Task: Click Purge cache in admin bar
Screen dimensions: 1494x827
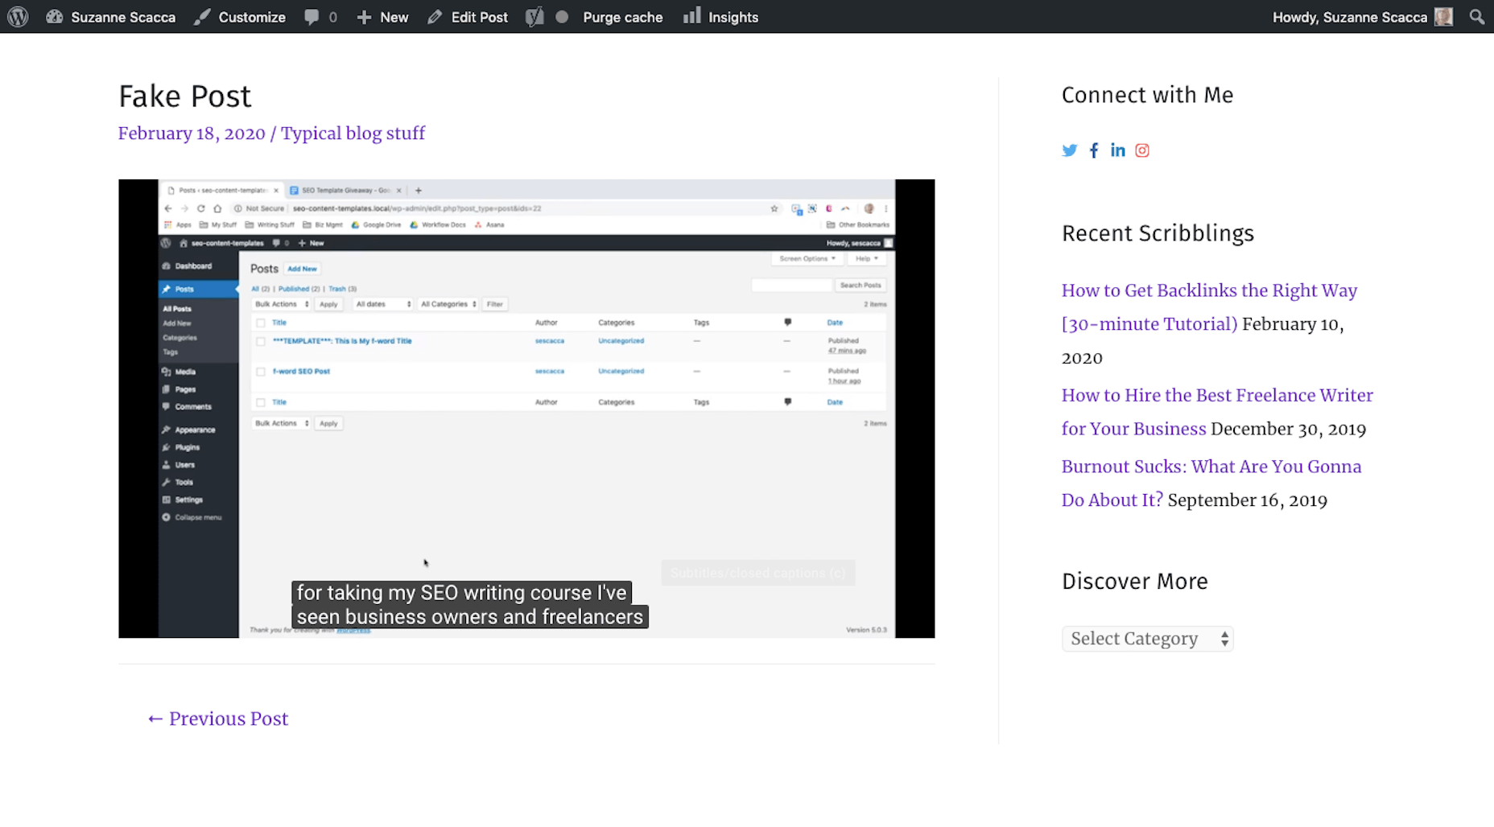Action: [622, 17]
